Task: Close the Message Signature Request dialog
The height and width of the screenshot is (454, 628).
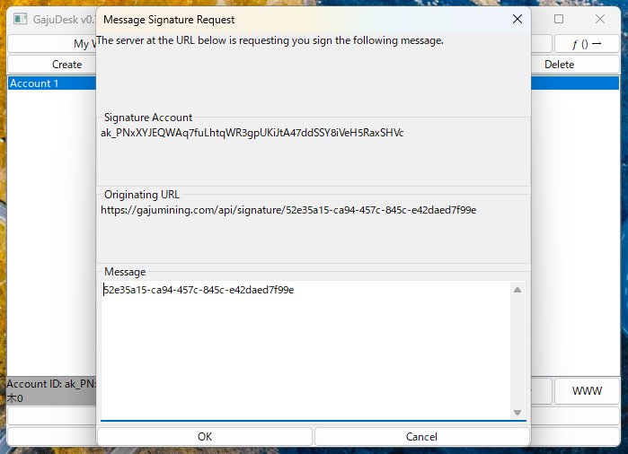Action: [517, 19]
